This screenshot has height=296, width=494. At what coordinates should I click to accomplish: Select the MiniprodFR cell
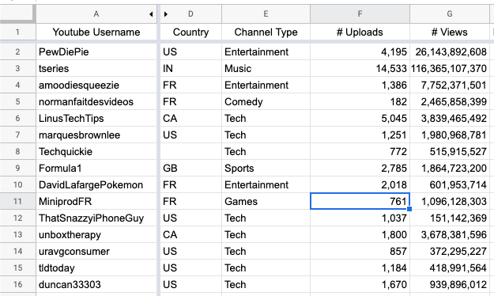pyautogui.click(x=96, y=201)
